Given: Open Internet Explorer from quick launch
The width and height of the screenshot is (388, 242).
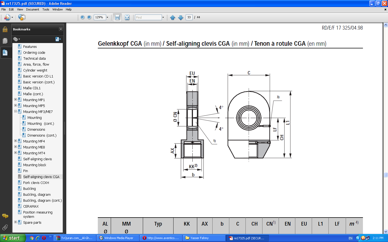Looking at the screenshot, I should click(38, 238).
